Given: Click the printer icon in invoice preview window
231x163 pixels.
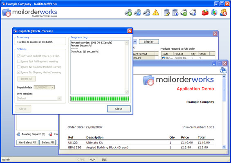Looking at the screenshot, I should (x=223, y=70).
